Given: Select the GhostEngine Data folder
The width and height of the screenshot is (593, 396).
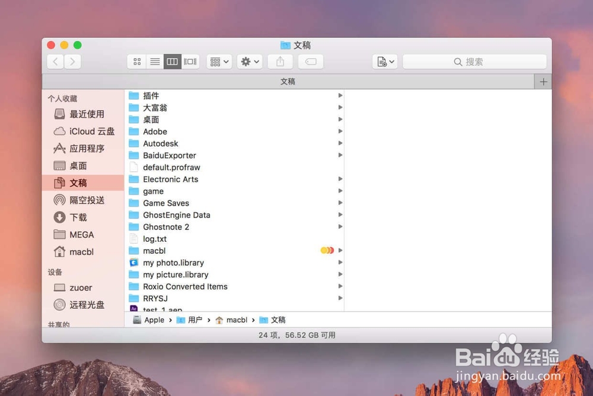Looking at the screenshot, I should coord(234,215).
